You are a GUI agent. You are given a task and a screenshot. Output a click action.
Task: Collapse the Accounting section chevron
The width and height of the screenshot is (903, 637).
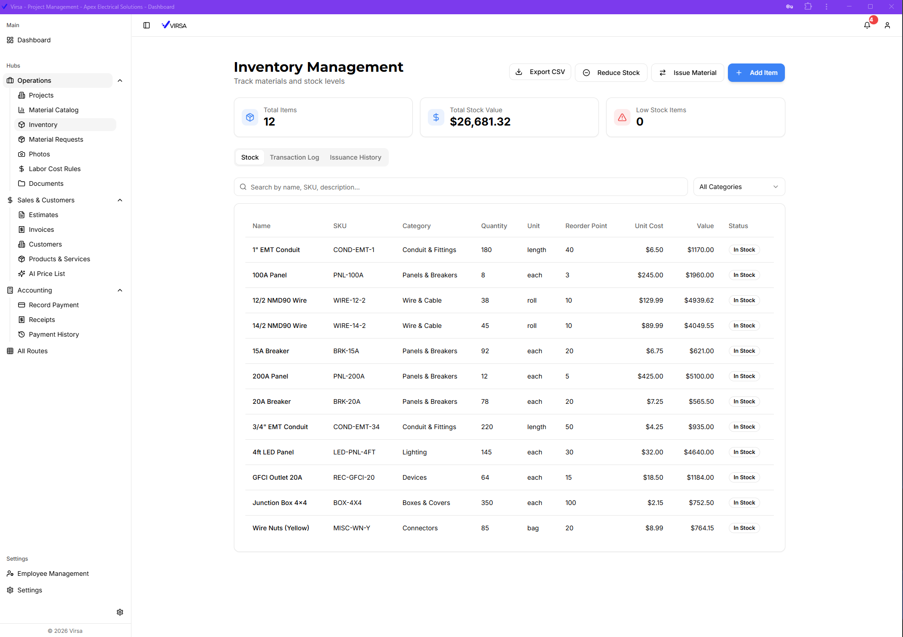point(120,290)
